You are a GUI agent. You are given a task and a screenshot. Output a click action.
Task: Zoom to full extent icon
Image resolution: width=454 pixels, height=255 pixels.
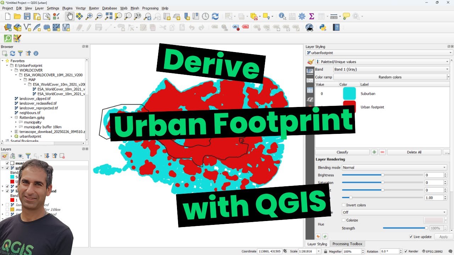pyautogui.click(x=109, y=16)
